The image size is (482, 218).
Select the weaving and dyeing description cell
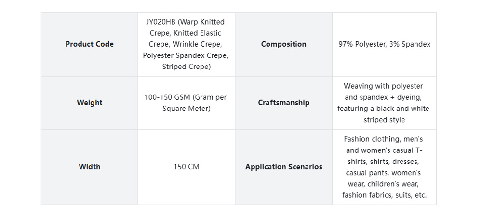tap(384, 103)
